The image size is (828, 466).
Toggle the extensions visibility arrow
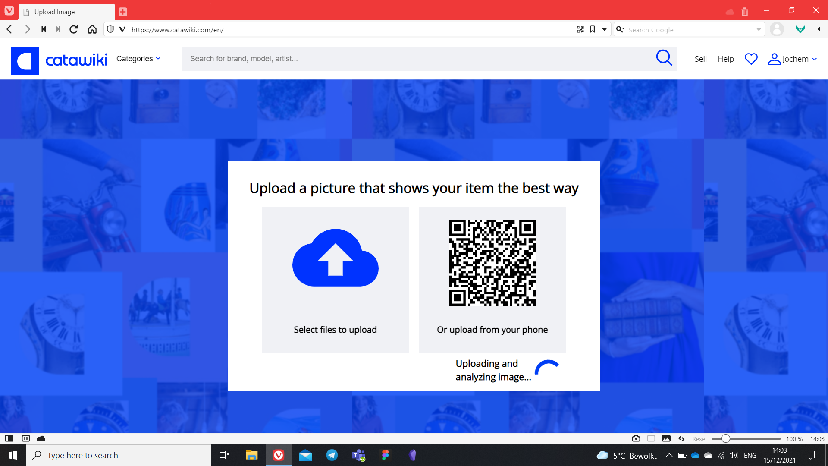(819, 29)
